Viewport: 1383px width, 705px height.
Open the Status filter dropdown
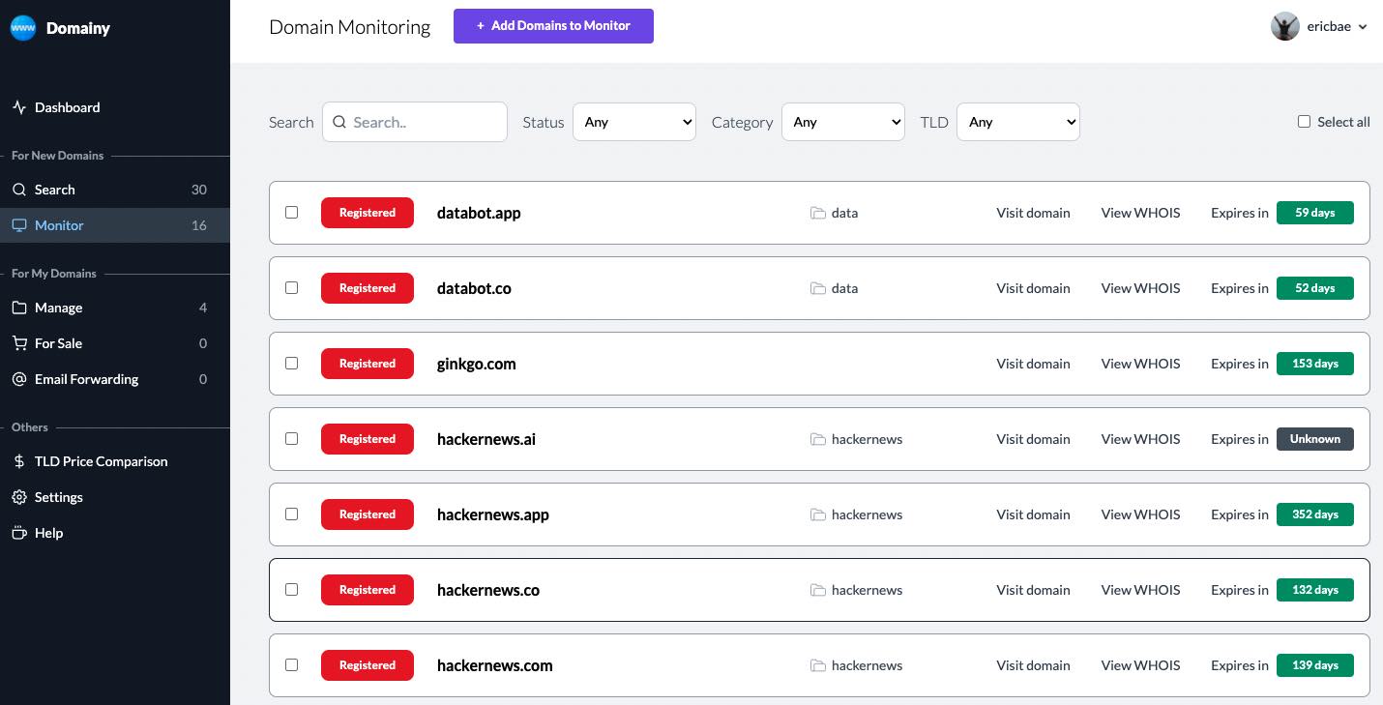coord(634,122)
